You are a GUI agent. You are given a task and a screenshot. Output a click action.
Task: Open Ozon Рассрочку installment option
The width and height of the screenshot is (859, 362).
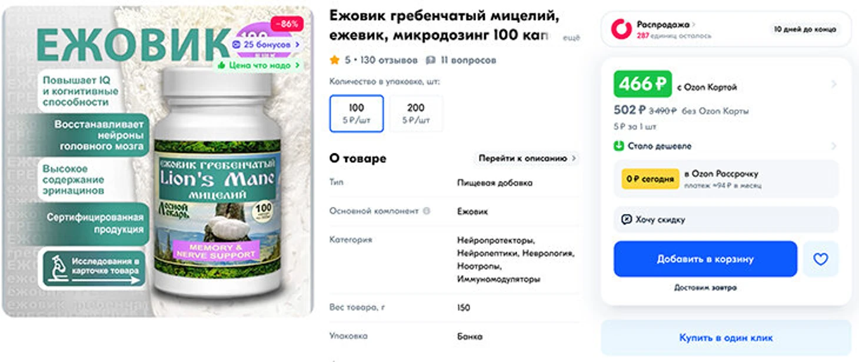tap(726, 179)
